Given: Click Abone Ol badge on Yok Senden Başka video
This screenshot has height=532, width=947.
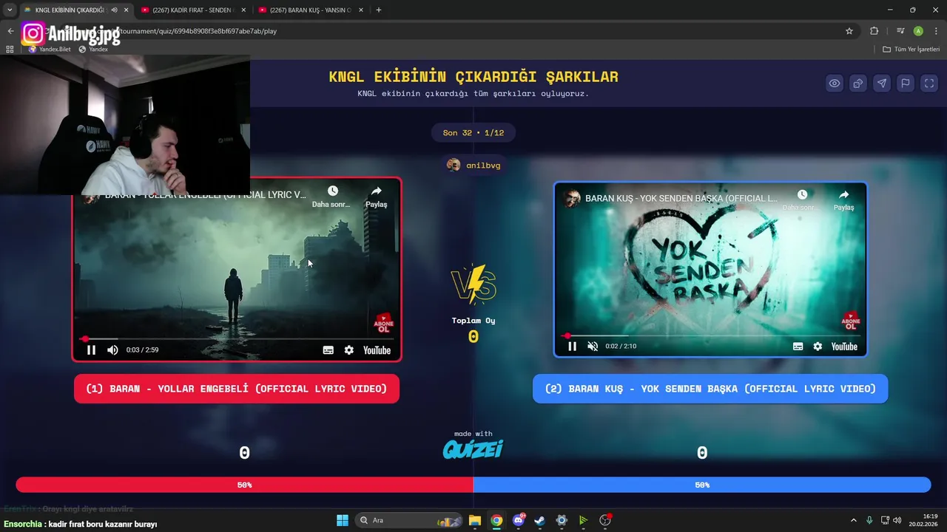Looking at the screenshot, I should (851, 321).
